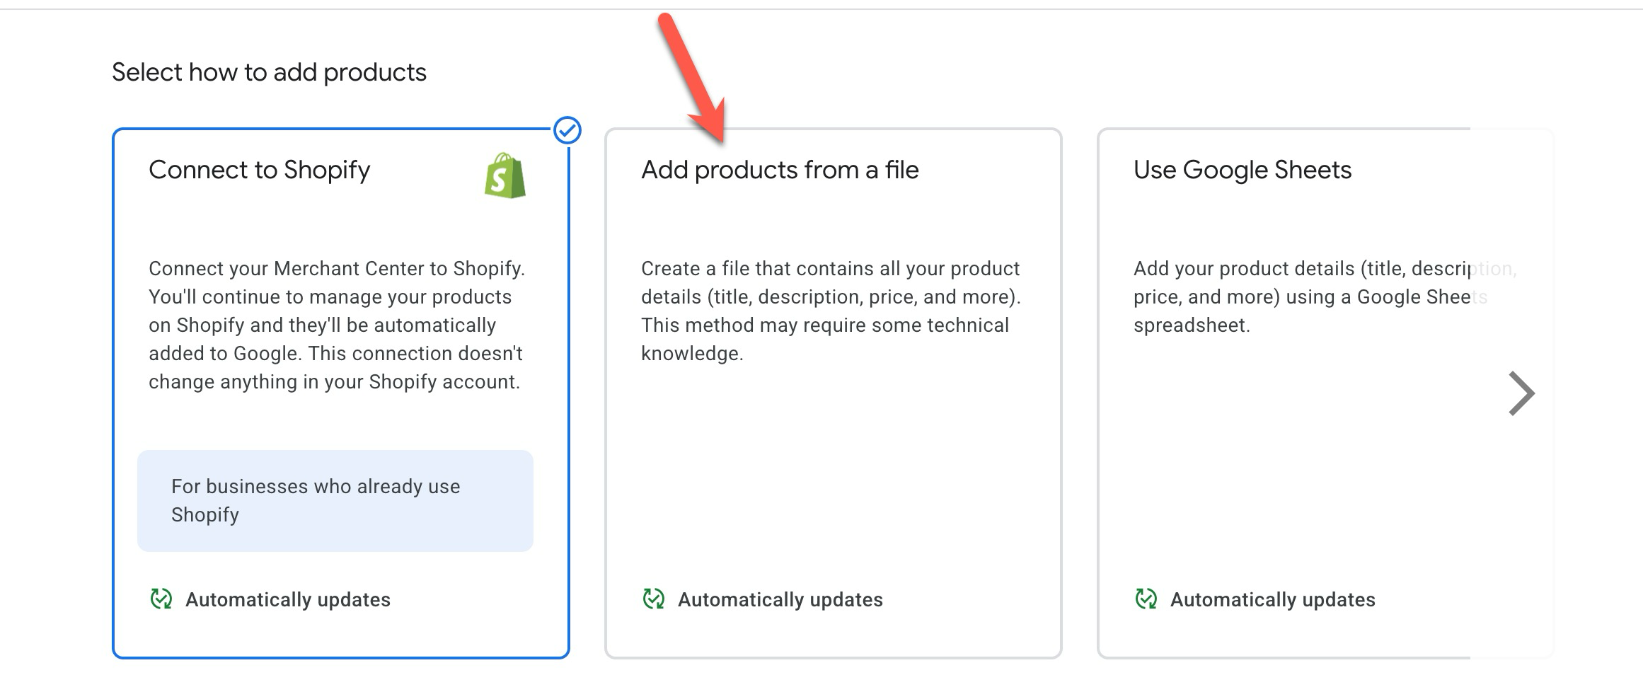Click the 'Connect your Merchant Center to Shopify' description
Image resolution: width=1643 pixels, height=675 pixels.
[x=337, y=325]
